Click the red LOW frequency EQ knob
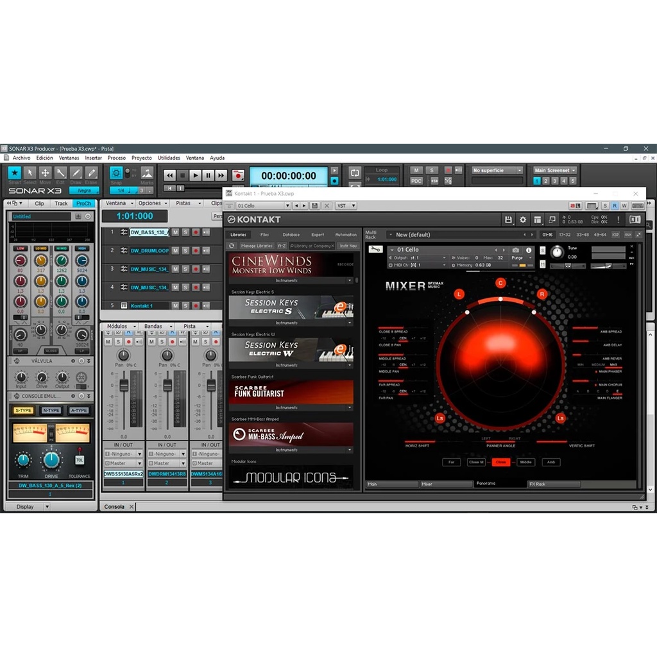 20,260
